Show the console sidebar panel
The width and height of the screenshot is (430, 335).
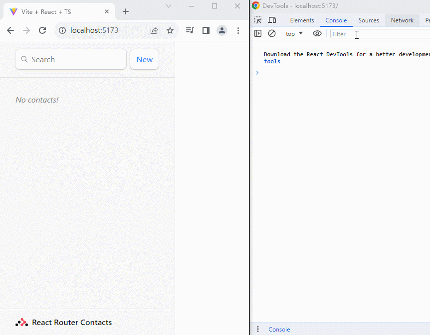point(258,33)
